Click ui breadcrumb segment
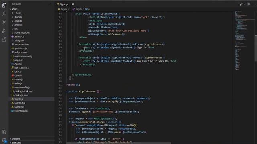 tap(88, 9)
